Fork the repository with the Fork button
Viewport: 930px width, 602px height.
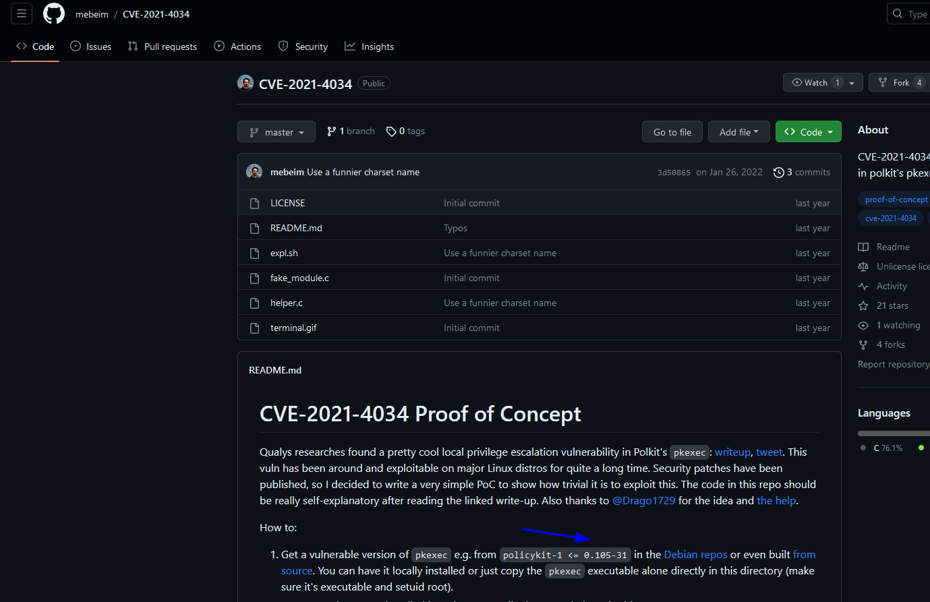coord(900,82)
